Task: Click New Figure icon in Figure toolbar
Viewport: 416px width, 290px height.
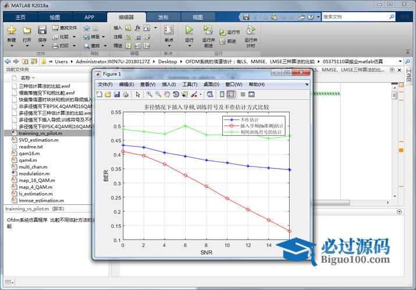Action: coord(99,95)
